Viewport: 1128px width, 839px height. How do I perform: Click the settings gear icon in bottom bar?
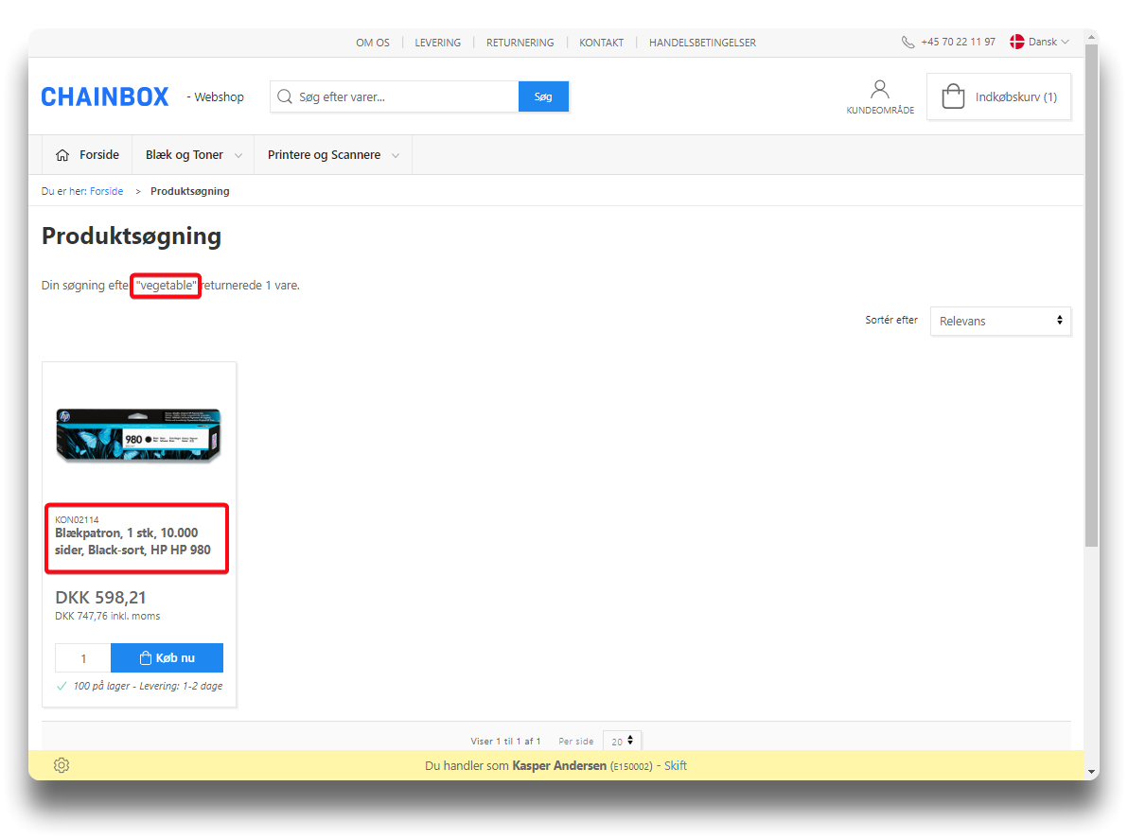[x=62, y=765]
